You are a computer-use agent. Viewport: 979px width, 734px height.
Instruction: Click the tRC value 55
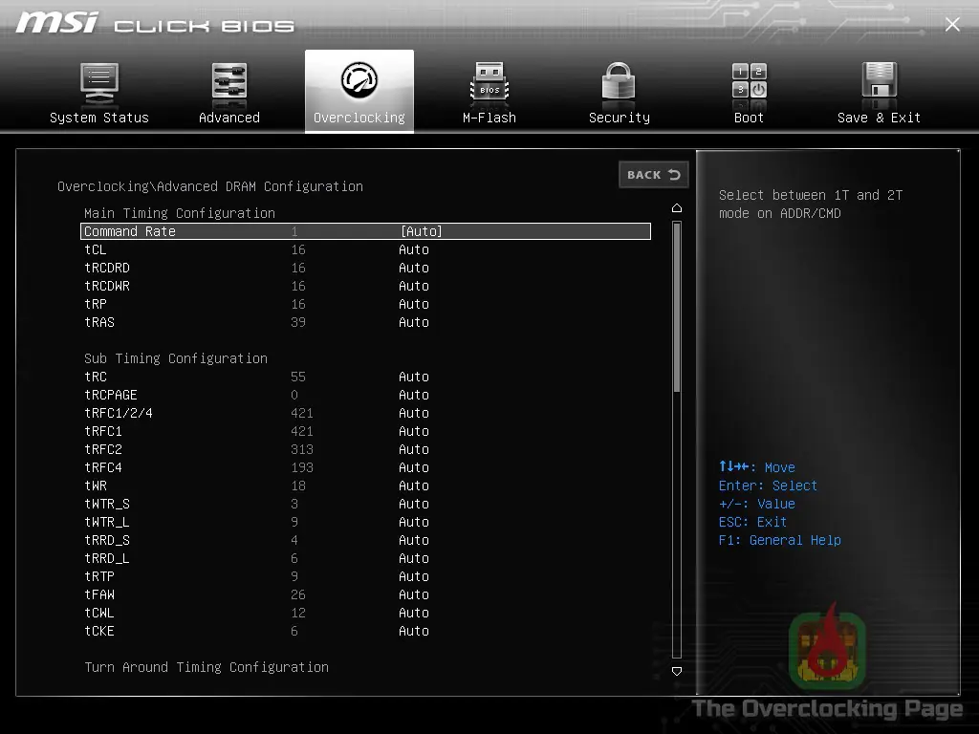coord(298,377)
